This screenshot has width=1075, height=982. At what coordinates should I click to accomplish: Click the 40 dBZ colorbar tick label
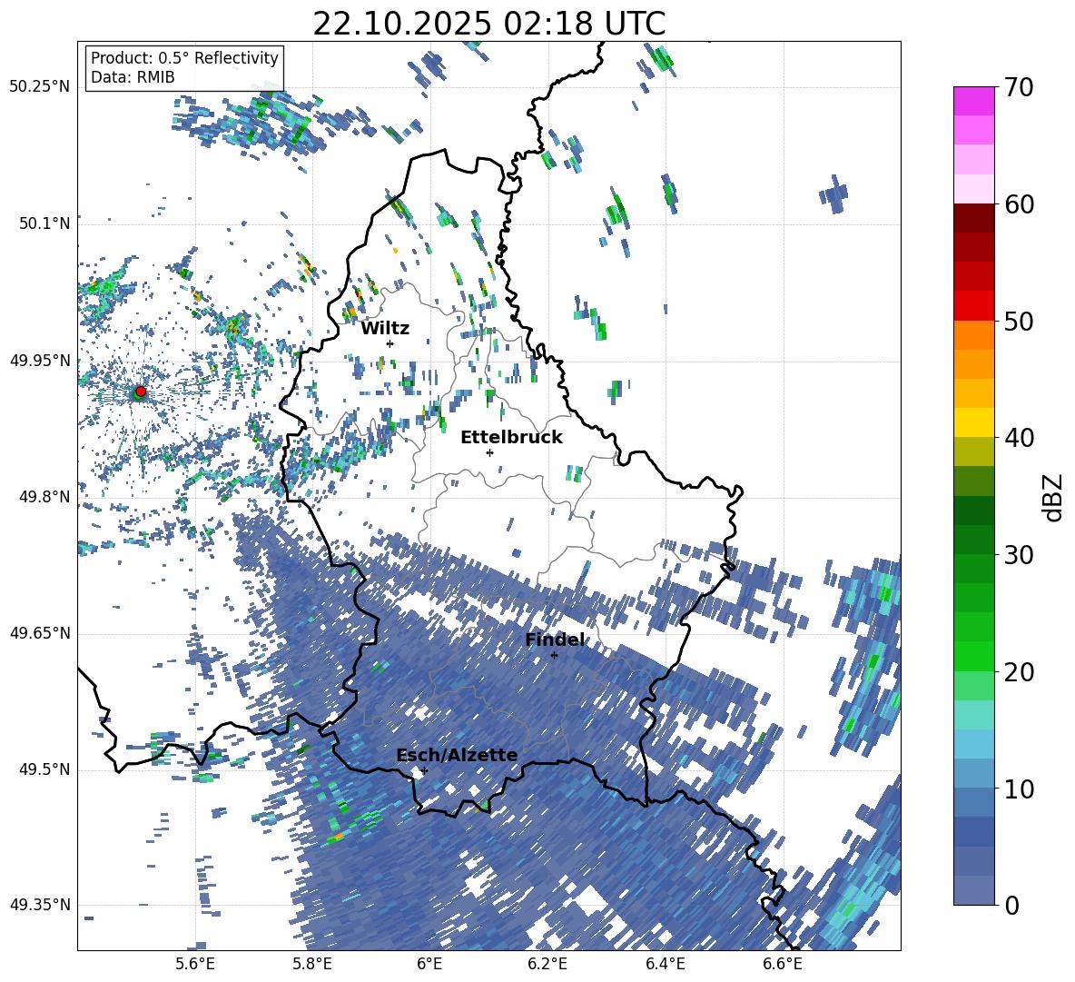point(1019,438)
